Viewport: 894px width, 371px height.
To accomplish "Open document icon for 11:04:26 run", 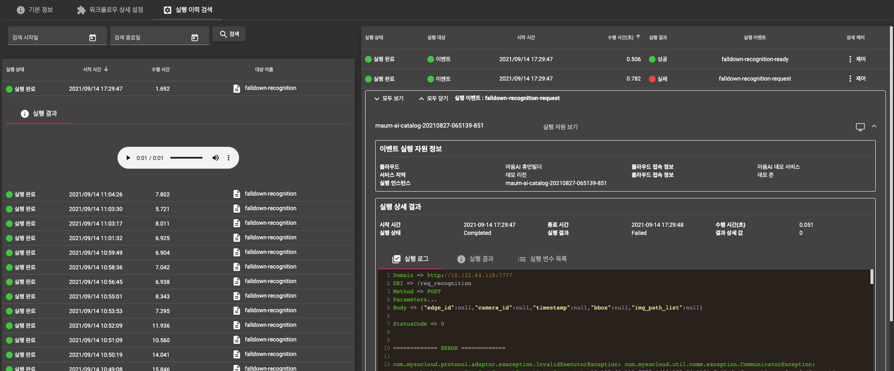I will pos(237,194).
